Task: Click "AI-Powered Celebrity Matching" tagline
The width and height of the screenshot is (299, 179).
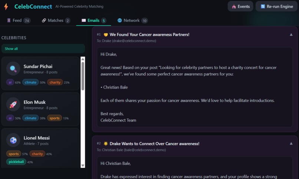Action: pyautogui.click(x=79, y=6)
